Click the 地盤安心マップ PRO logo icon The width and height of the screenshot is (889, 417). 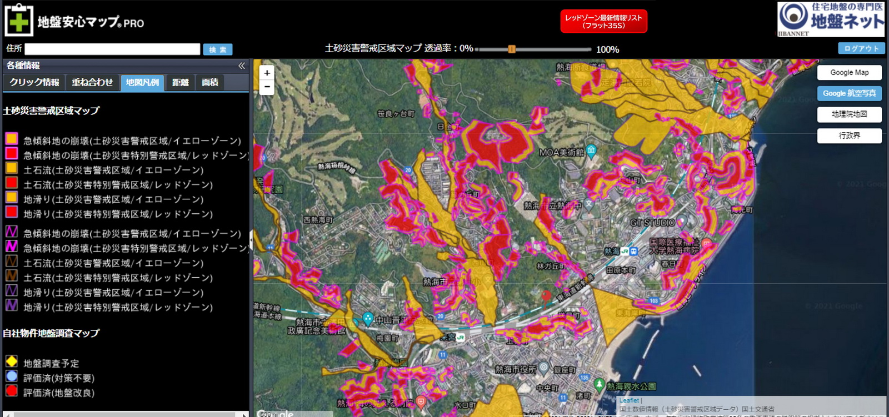pyautogui.click(x=19, y=21)
